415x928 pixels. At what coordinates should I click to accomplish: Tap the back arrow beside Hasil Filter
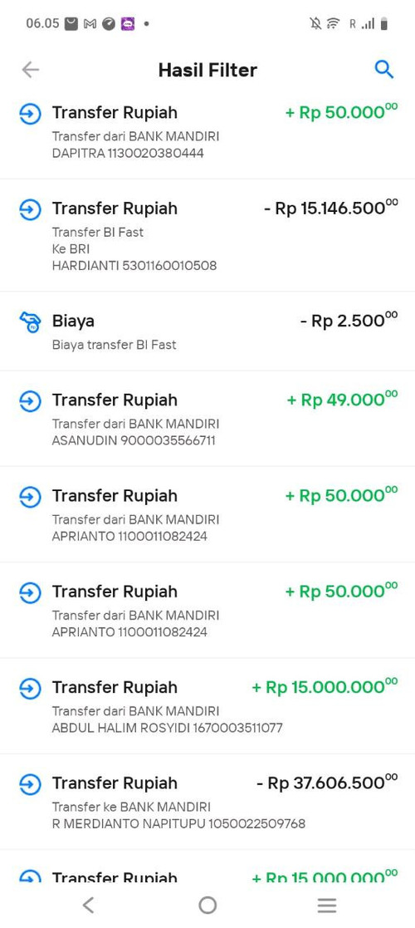point(30,70)
